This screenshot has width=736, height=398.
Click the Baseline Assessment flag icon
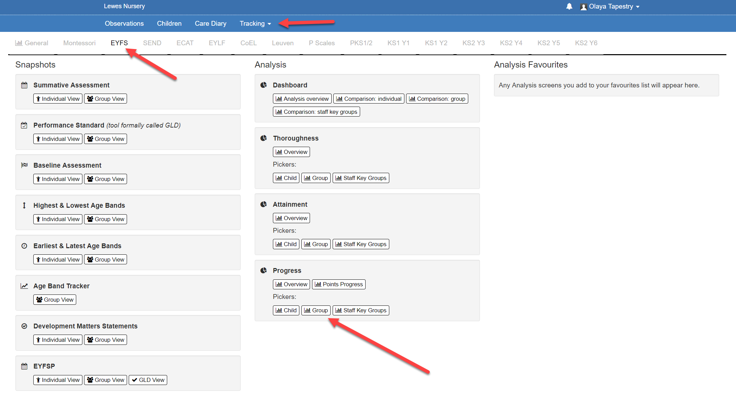[x=24, y=165]
